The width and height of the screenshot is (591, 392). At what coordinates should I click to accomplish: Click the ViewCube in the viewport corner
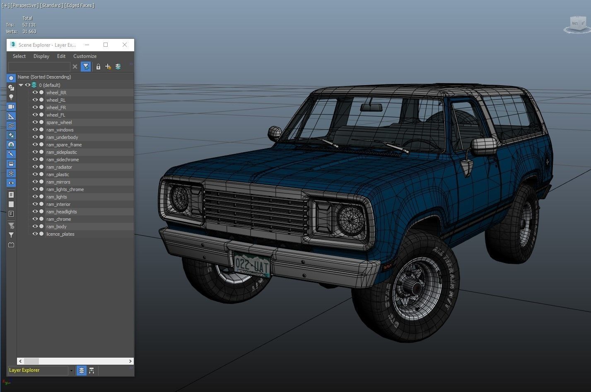pos(577,24)
